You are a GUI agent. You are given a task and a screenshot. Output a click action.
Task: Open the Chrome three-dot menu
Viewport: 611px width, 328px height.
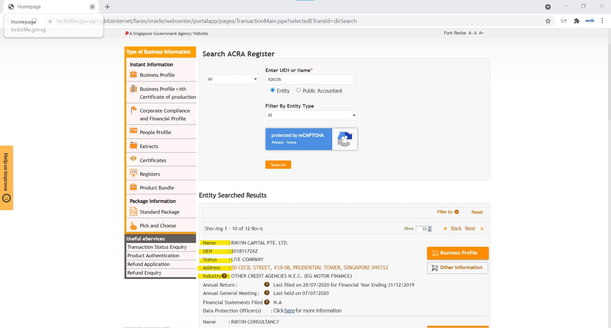(x=602, y=21)
